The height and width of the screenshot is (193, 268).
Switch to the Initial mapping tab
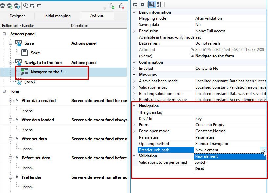point(58,16)
